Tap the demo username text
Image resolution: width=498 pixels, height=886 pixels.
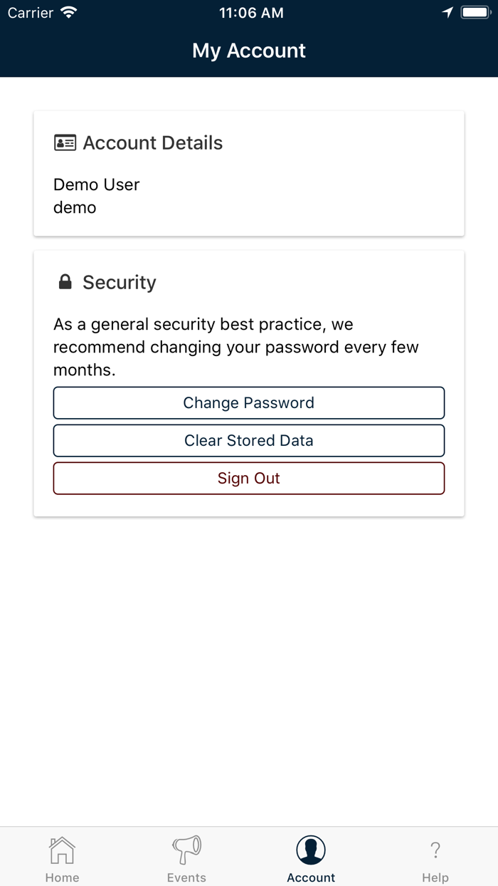[75, 207]
